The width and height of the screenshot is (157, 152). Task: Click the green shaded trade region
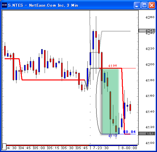(x=110, y=101)
